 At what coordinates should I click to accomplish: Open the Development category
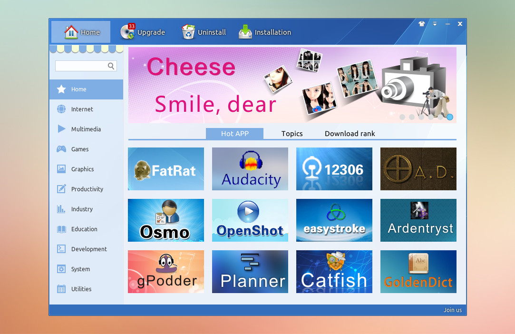(88, 249)
